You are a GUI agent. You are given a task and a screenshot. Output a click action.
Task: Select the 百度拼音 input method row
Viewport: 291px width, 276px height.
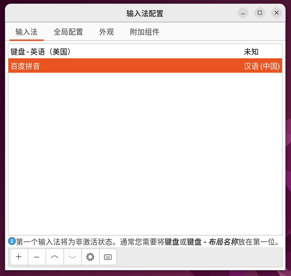click(145, 65)
